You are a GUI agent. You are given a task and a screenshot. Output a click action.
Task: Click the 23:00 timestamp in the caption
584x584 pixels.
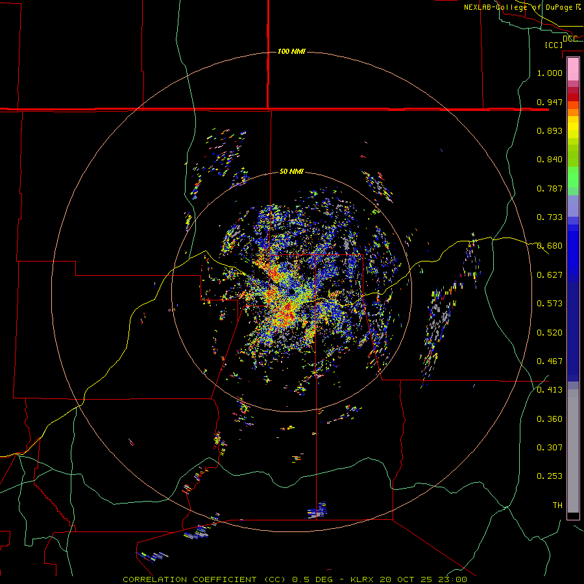click(452, 579)
